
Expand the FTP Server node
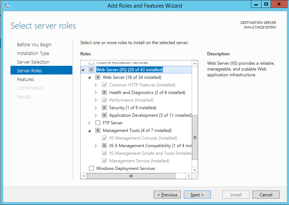(89, 123)
